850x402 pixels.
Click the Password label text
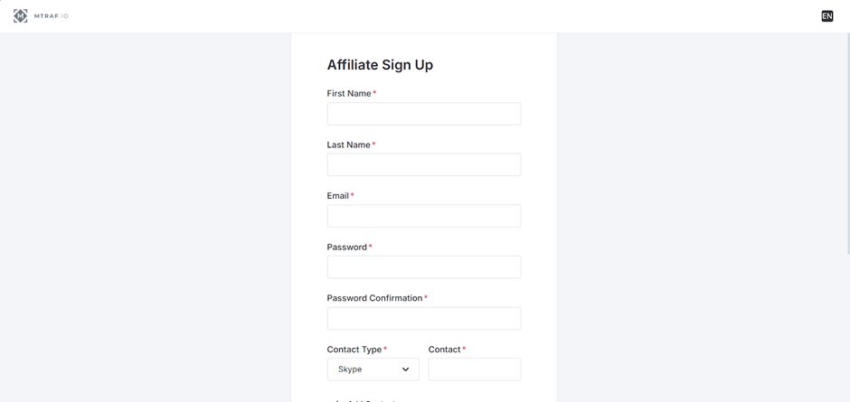pyautogui.click(x=346, y=248)
